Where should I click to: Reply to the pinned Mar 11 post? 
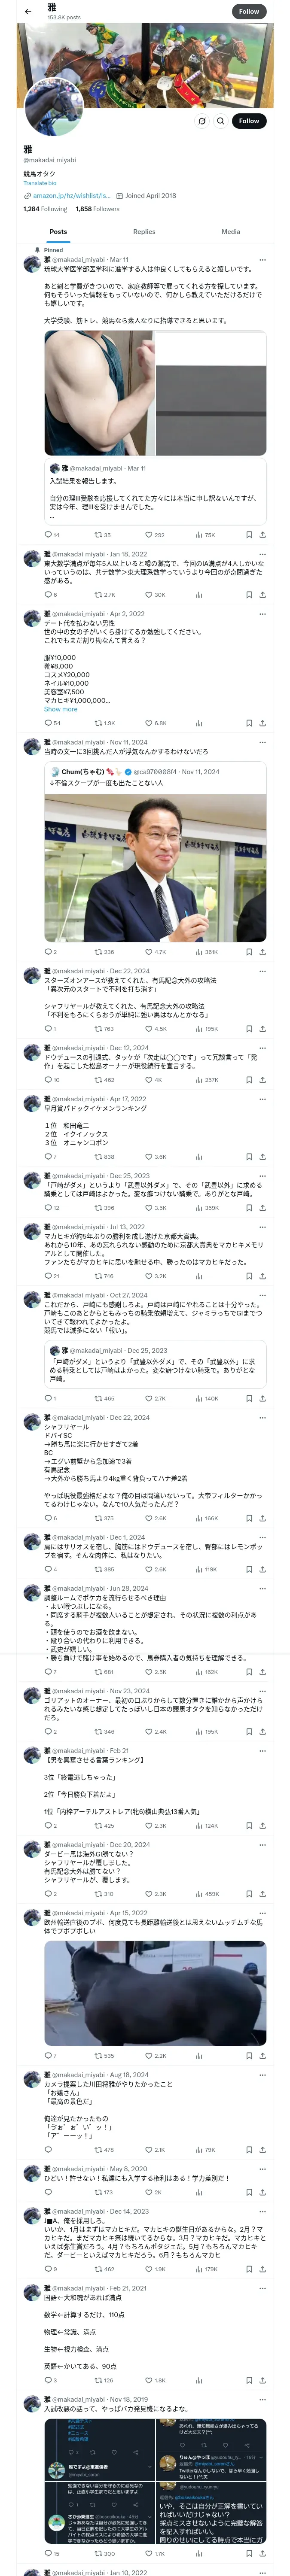48,534
